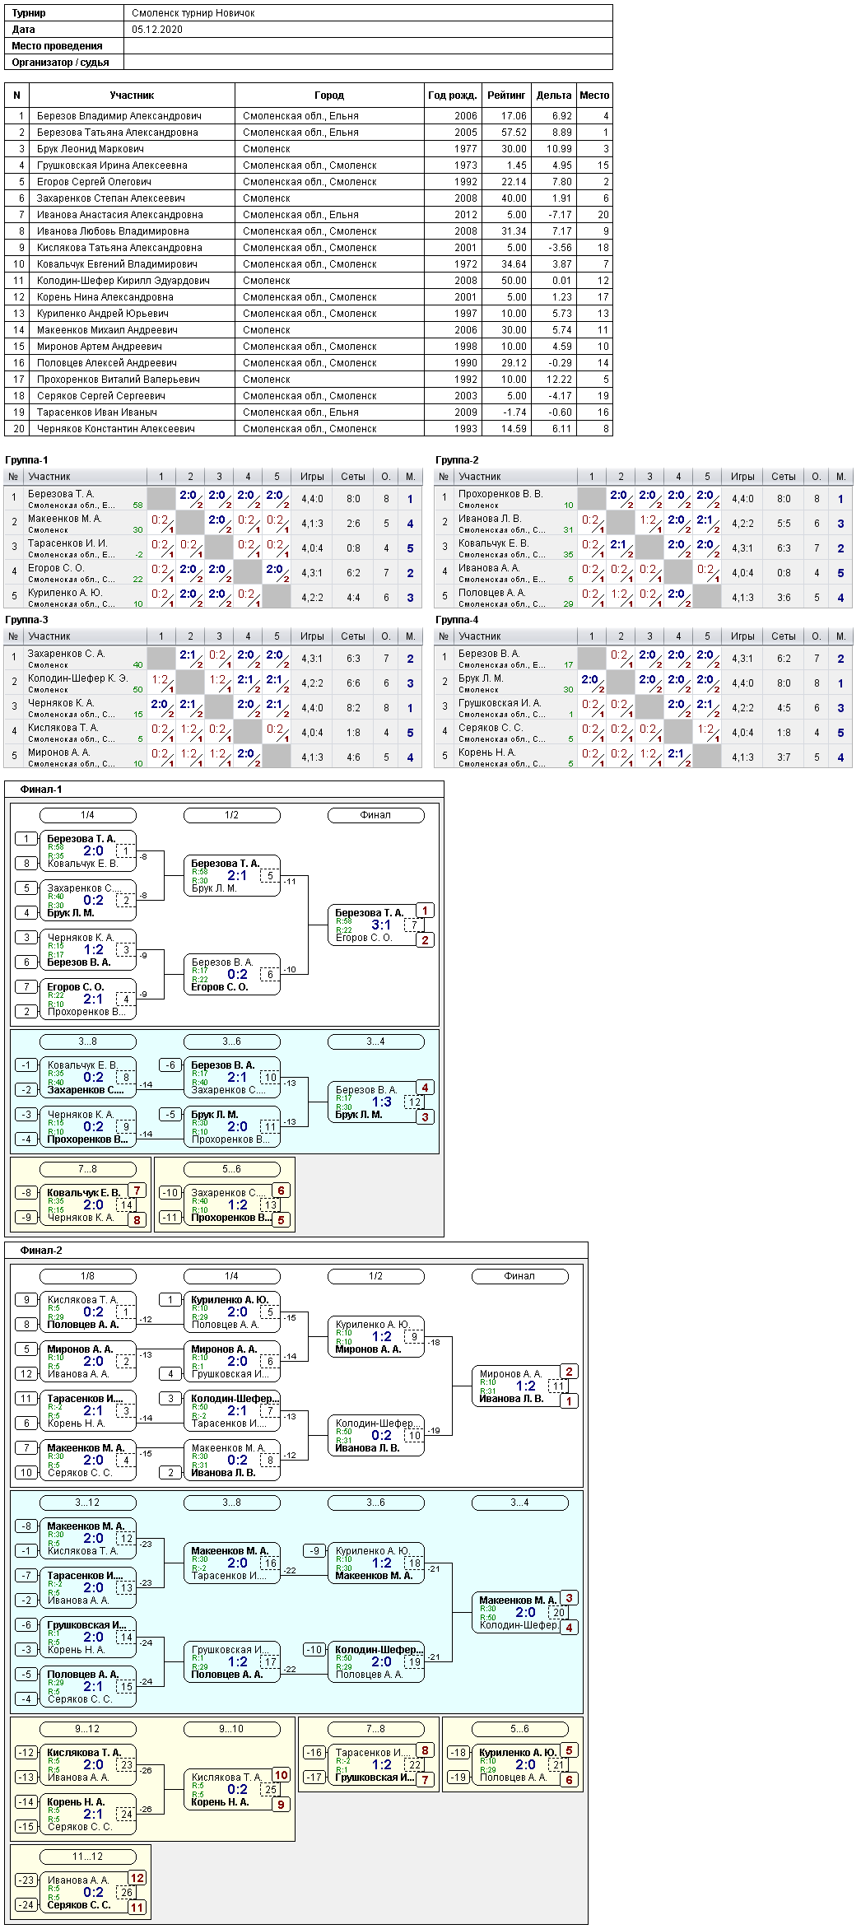
Task: Select the Финал-1 bracket heading
Action: point(41,790)
